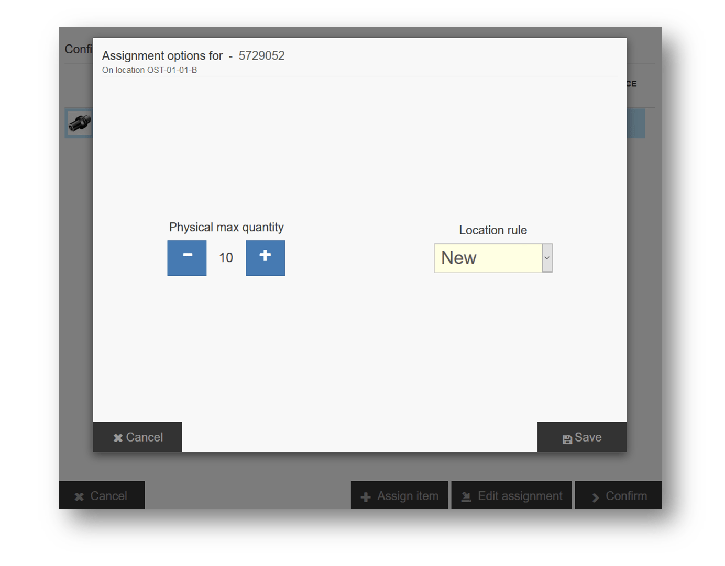
Task: Increase physical max quantity with plus button
Action: 265,258
